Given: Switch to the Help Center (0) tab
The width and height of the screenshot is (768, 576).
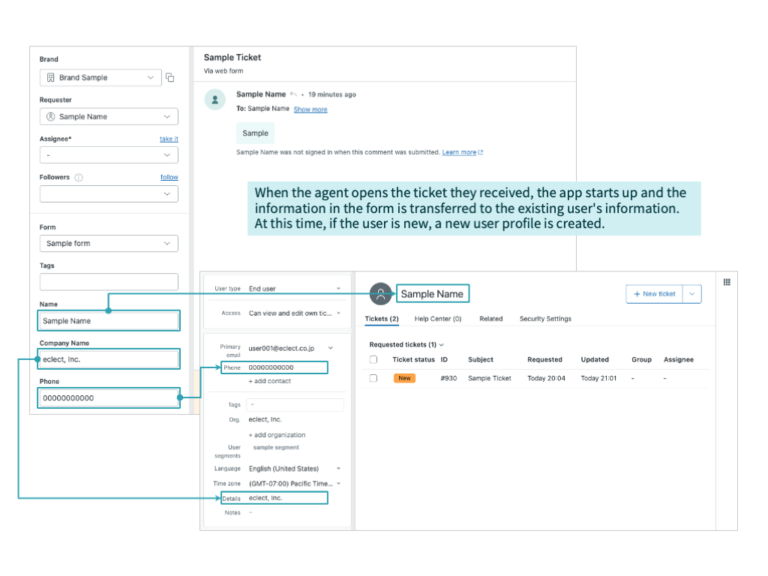Looking at the screenshot, I should pos(437,318).
